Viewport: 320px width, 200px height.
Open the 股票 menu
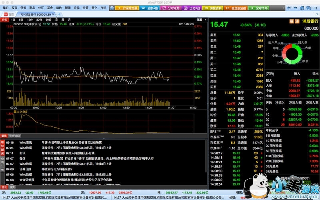(14, 8)
